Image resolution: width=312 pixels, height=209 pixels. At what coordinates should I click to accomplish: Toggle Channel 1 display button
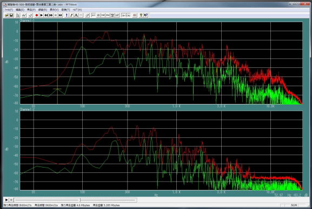point(124,15)
